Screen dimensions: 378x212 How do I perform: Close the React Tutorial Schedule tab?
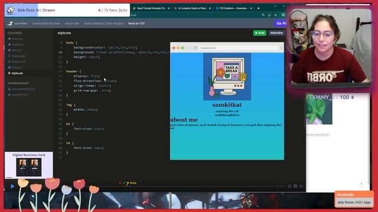pyautogui.click(x=168, y=8)
